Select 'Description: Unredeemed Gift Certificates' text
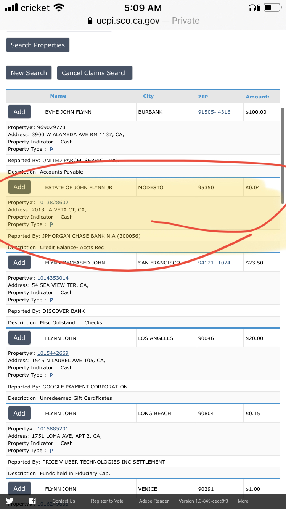 coord(60,398)
